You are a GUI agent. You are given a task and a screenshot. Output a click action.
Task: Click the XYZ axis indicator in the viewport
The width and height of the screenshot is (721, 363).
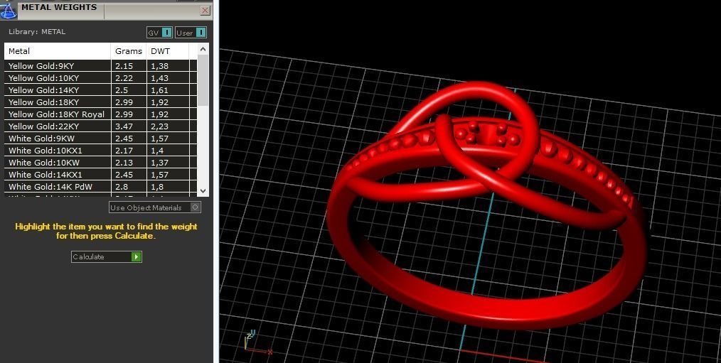[x=257, y=343]
